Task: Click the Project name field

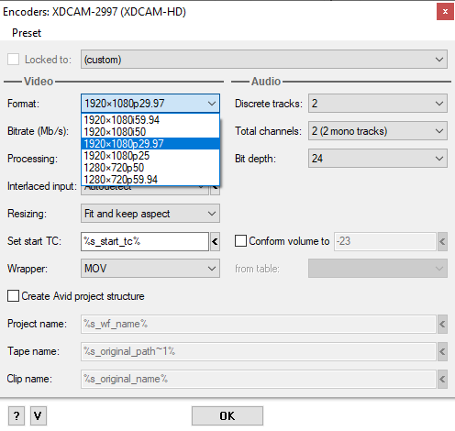Action: point(258,324)
